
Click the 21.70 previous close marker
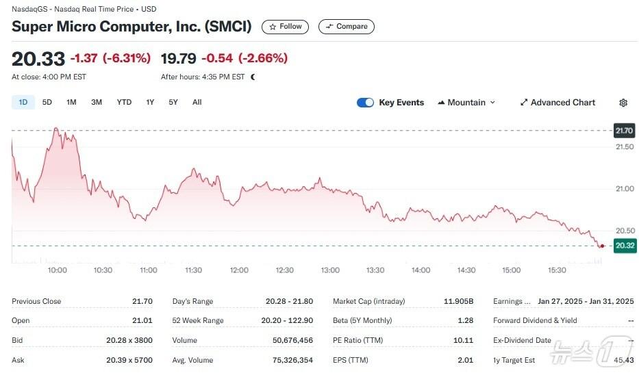click(x=625, y=130)
